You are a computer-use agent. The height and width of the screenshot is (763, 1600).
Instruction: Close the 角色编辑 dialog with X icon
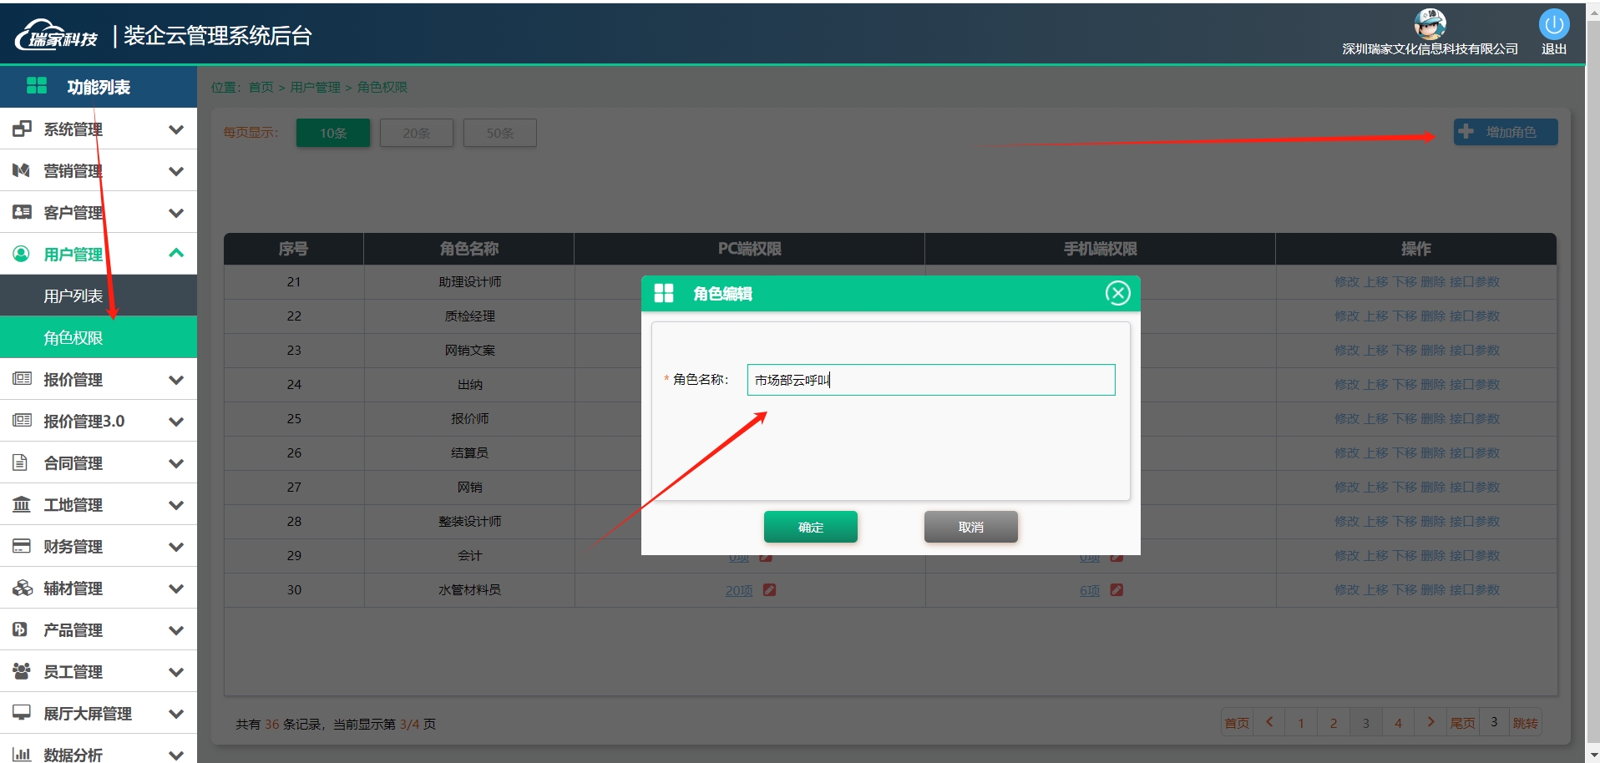[1117, 293]
